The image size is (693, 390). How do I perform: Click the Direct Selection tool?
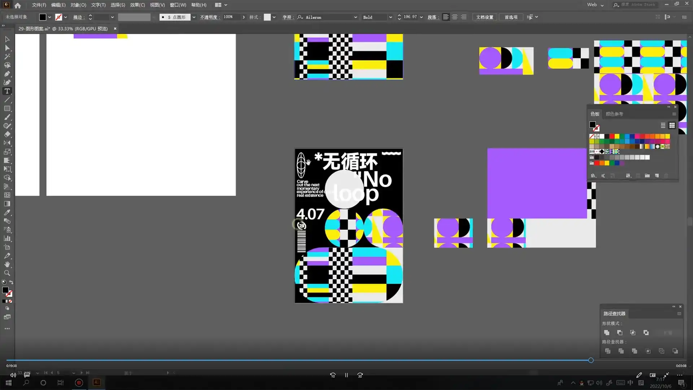click(7, 48)
